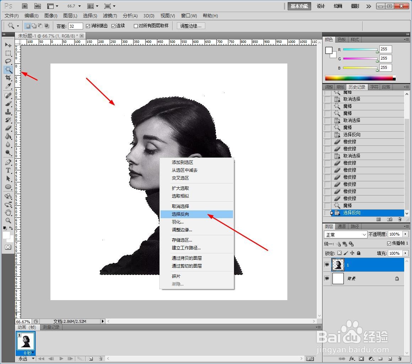412x364 pixels.
Task: Select the Eyedropper tool
Action: point(8,86)
